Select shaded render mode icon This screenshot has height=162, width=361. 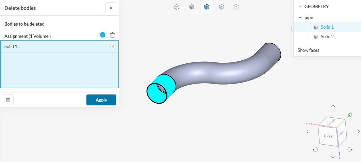tap(192, 7)
